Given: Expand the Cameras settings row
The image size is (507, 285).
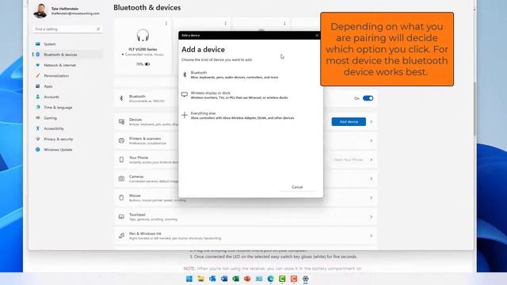Looking at the screenshot, I should pyautogui.click(x=246, y=179).
